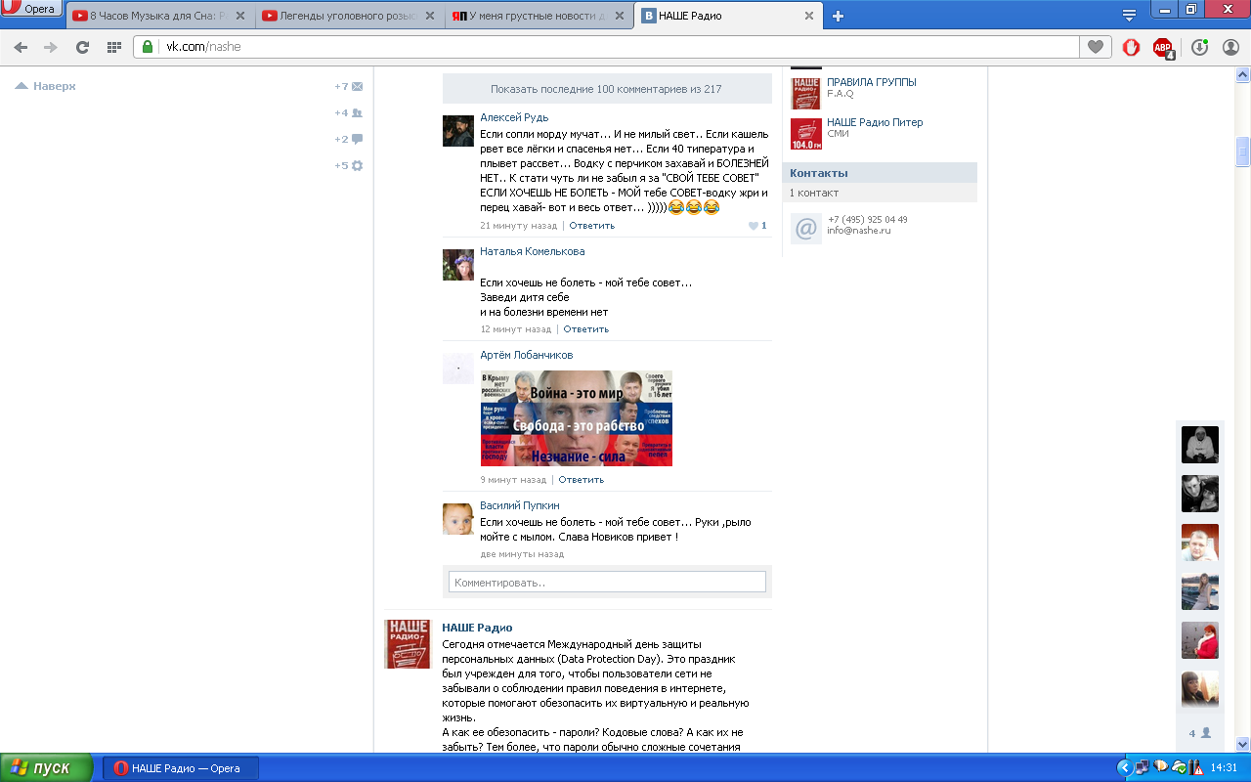Click the 104.0 FM Питер logo thumbnail

pyautogui.click(x=806, y=134)
